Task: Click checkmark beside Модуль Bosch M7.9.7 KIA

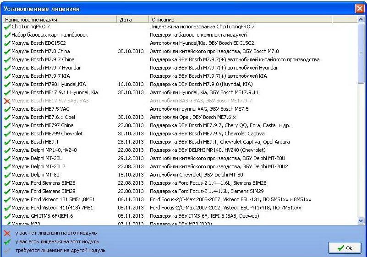Action: coord(7,76)
